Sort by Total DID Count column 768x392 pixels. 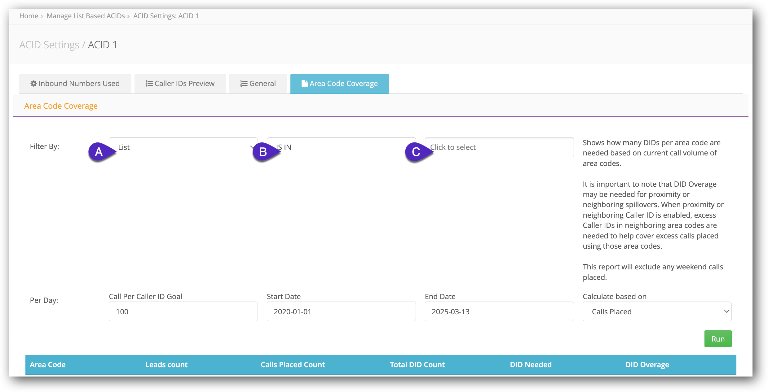(x=417, y=365)
